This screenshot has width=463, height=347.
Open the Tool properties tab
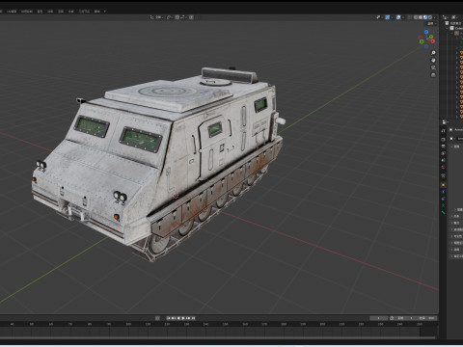443,131
